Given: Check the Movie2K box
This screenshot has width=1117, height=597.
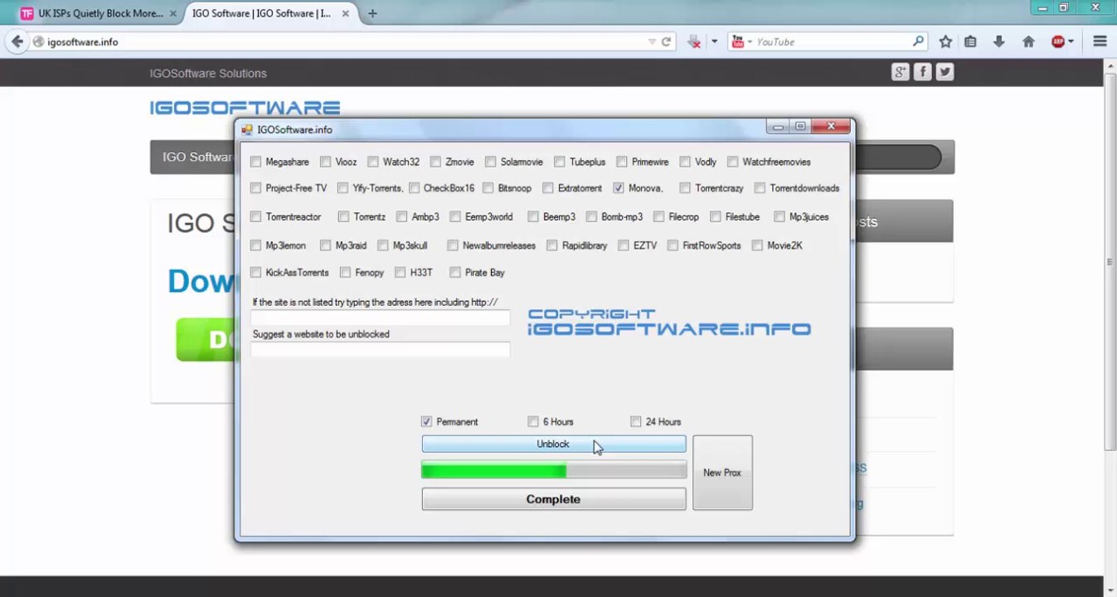Looking at the screenshot, I should 758,245.
